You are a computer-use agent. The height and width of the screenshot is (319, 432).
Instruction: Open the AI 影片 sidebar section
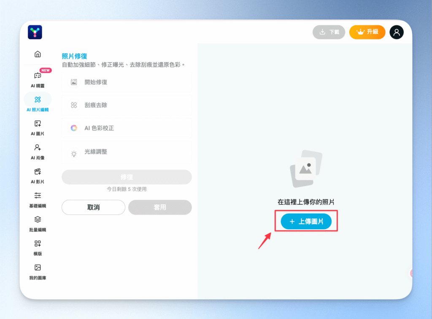tap(38, 175)
